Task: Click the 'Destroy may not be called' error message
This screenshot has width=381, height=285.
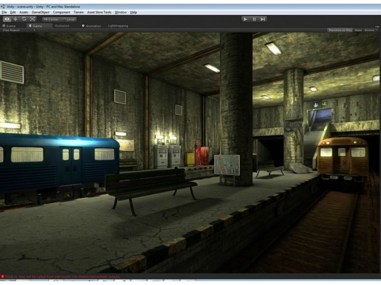Action: click(63, 277)
